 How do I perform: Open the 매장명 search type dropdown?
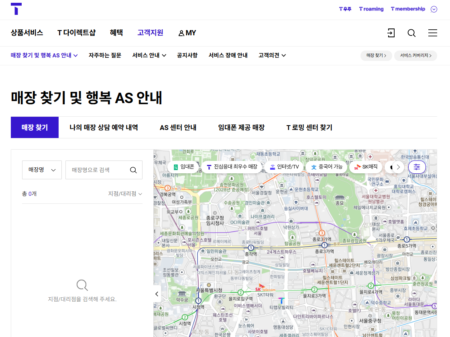42,170
